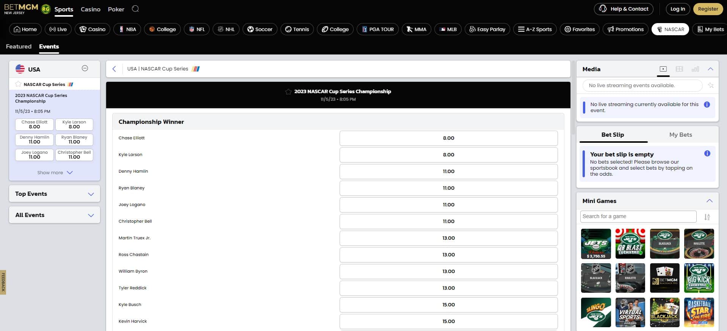This screenshot has width=727, height=331.
Task: Select Denny Hamlin 11.00 in sidebar
Action: coord(34,140)
